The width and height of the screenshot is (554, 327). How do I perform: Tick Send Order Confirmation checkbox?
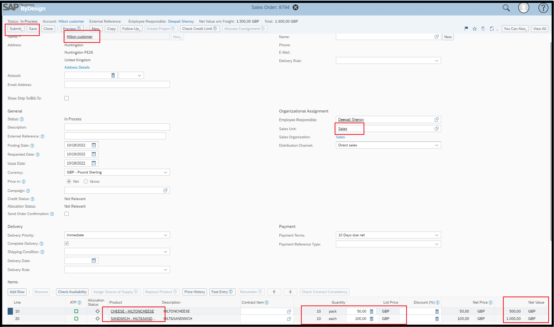pos(67,214)
